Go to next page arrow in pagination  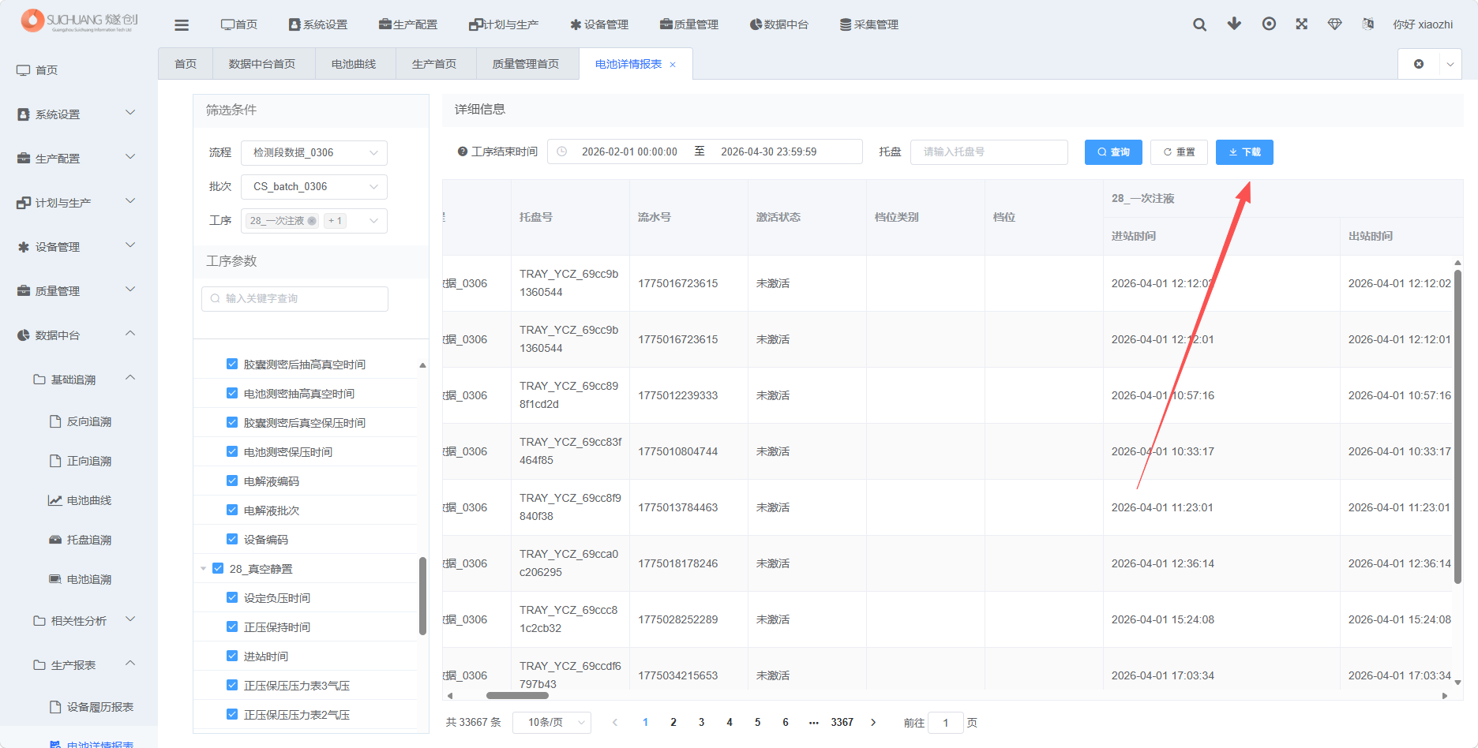pyautogui.click(x=873, y=722)
